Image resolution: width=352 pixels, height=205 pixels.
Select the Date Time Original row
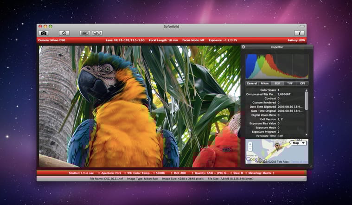[x=275, y=111]
